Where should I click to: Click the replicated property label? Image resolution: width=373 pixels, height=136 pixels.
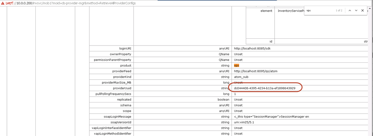coord(124,100)
